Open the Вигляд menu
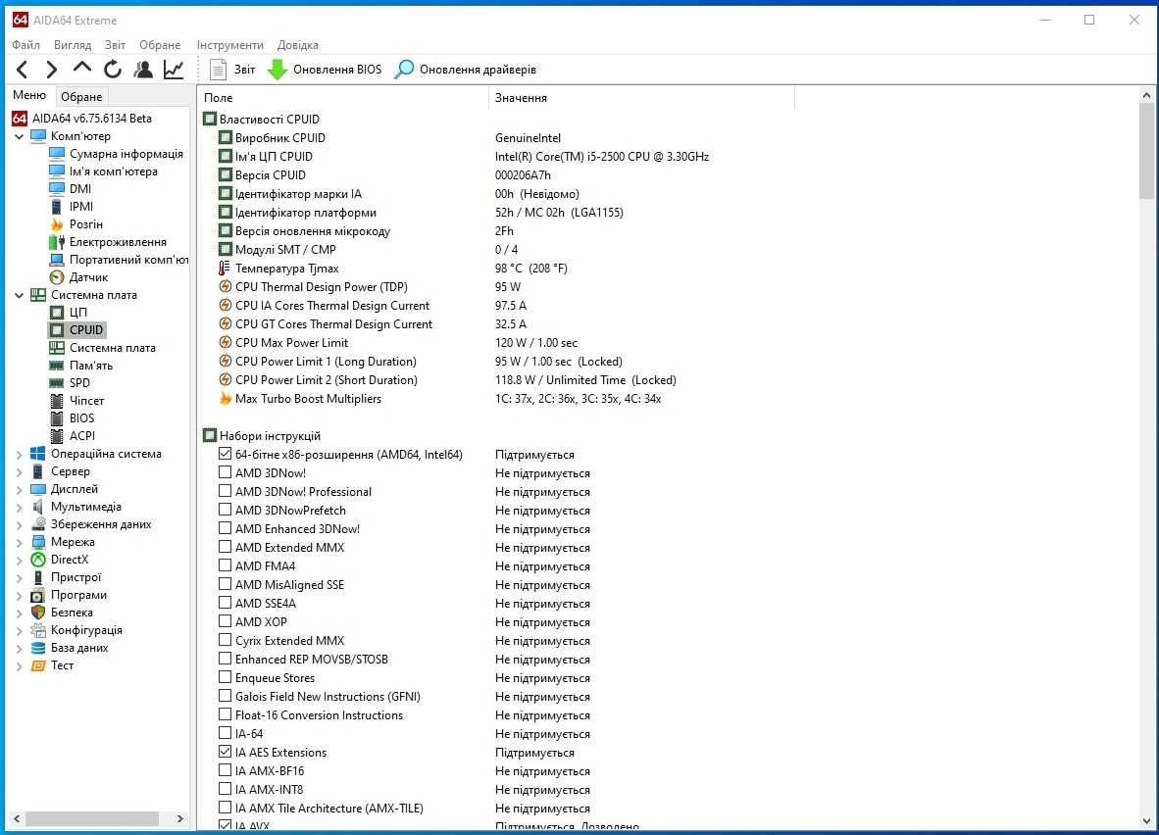 73,45
